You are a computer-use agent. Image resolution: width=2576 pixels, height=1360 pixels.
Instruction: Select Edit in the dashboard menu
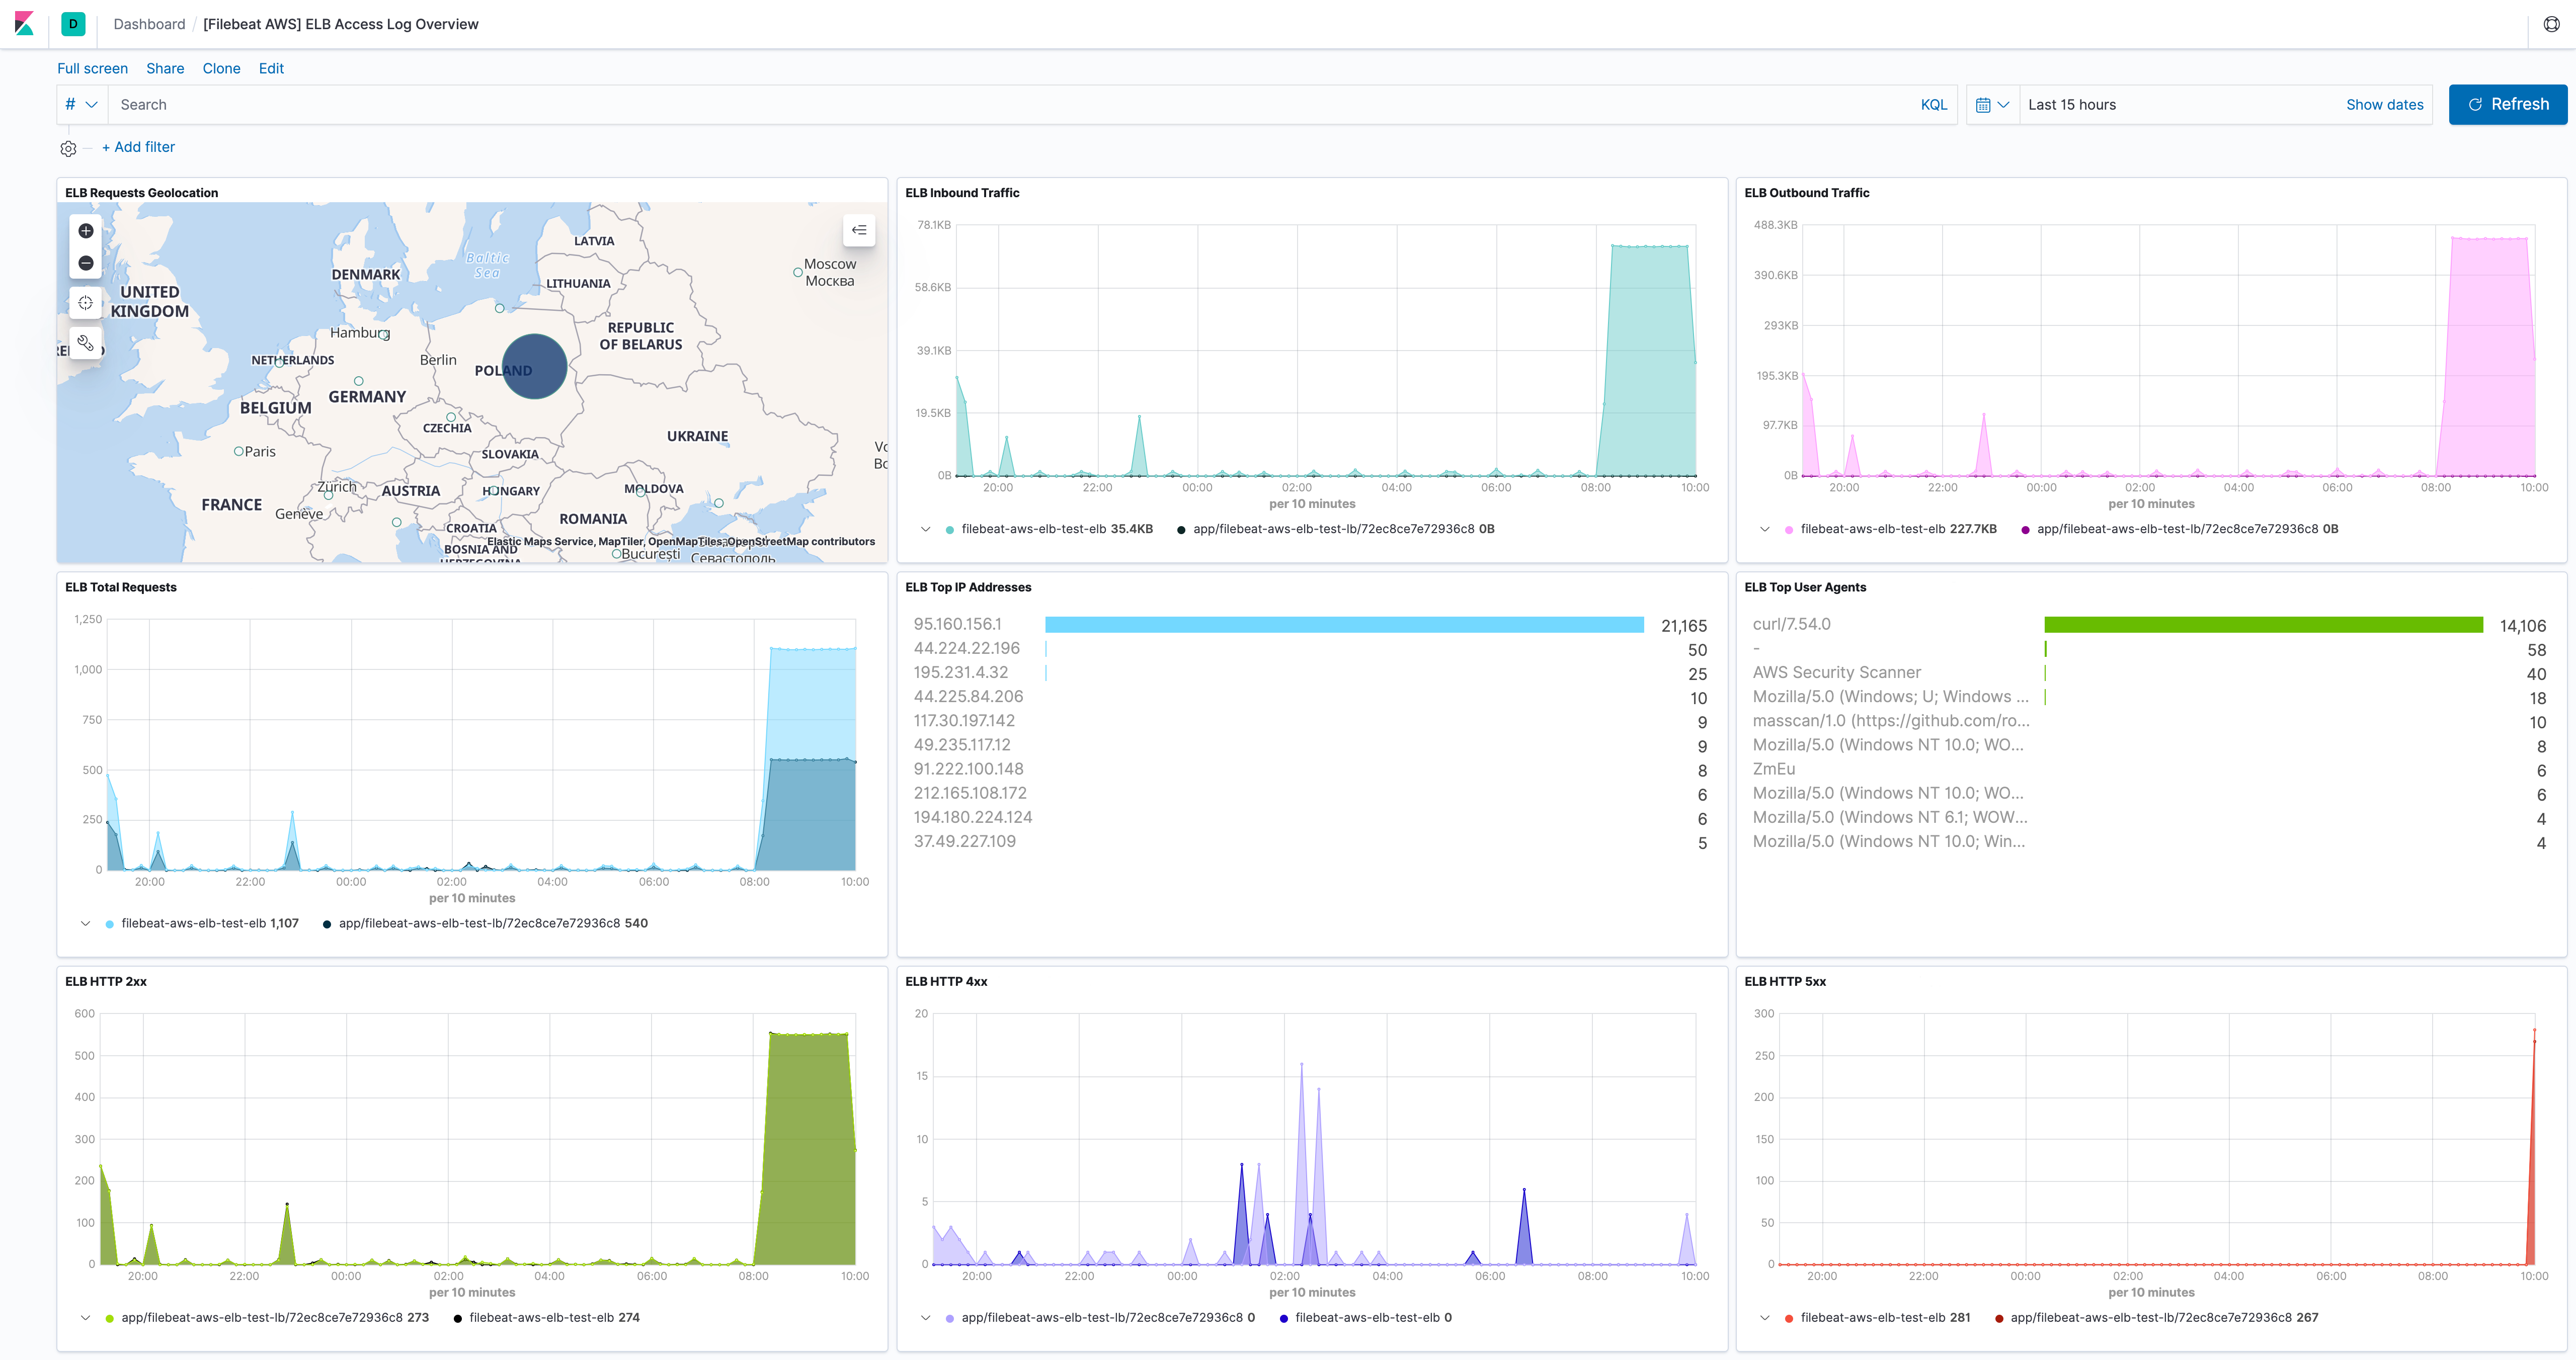coord(270,68)
